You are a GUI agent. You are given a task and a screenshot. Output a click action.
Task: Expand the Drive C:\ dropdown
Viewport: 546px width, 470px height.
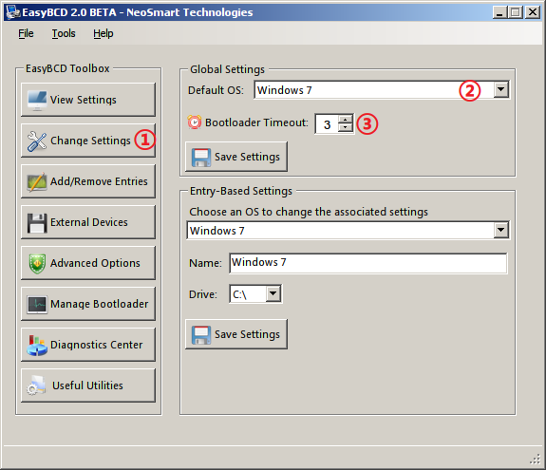tap(273, 293)
